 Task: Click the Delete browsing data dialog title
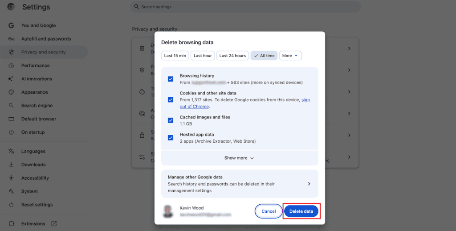187,42
